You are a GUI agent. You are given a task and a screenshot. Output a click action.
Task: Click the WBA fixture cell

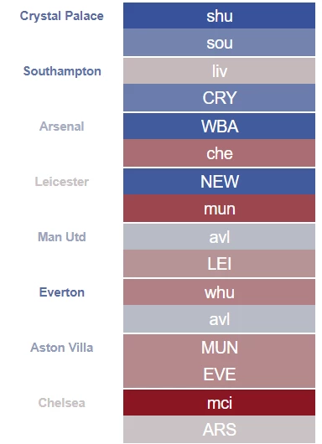(x=219, y=126)
